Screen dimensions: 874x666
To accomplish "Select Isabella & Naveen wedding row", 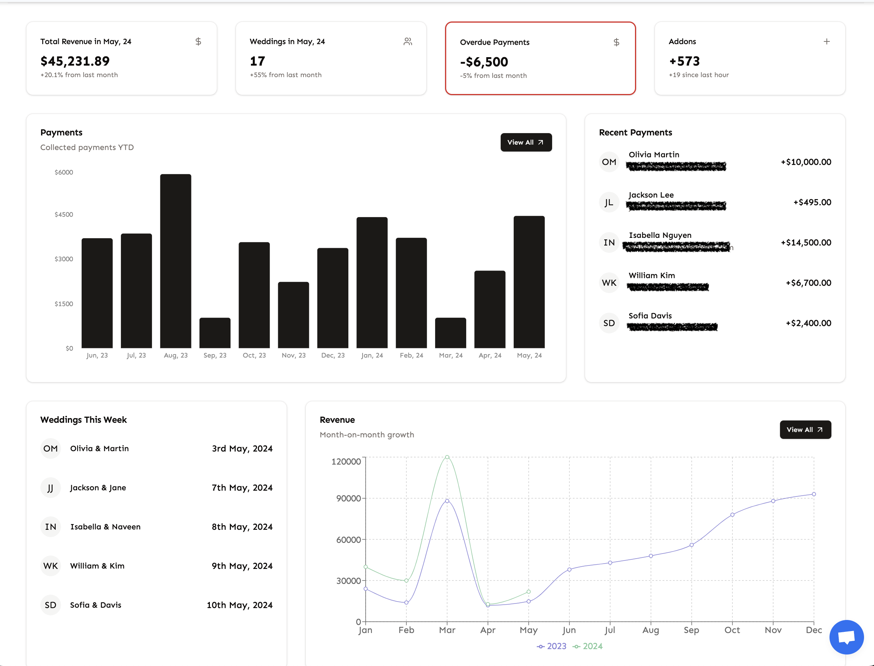I will tap(156, 527).
